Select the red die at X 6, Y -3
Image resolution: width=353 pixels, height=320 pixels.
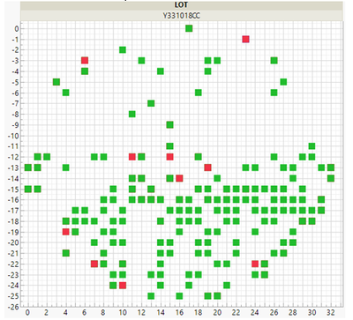(x=85, y=61)
